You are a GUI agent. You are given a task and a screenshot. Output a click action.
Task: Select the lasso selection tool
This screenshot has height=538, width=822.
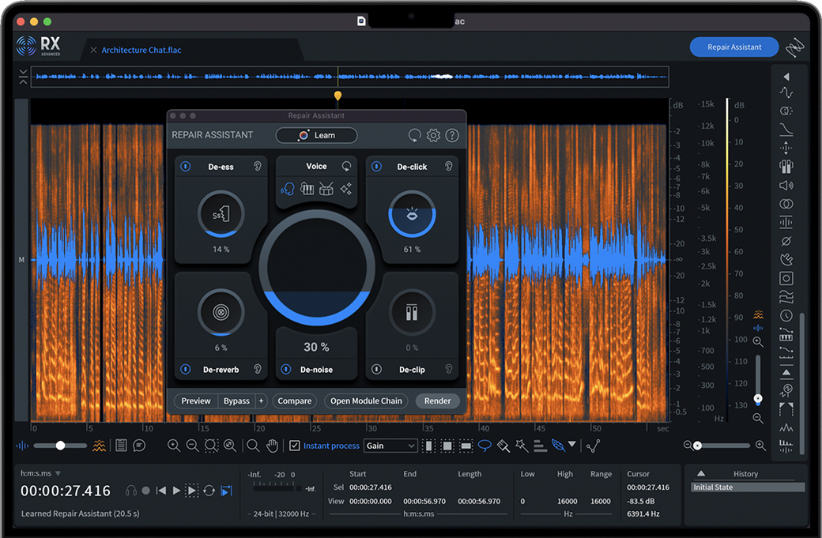[485, 446]
